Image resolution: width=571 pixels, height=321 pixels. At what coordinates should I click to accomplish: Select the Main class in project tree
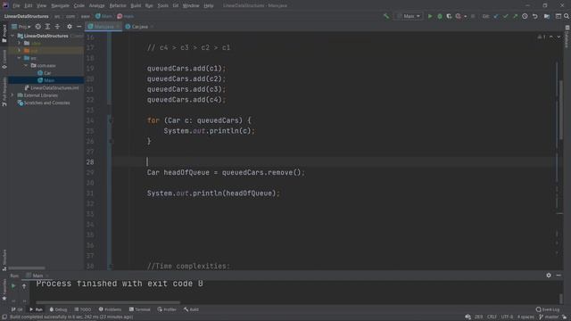(46, 80)
